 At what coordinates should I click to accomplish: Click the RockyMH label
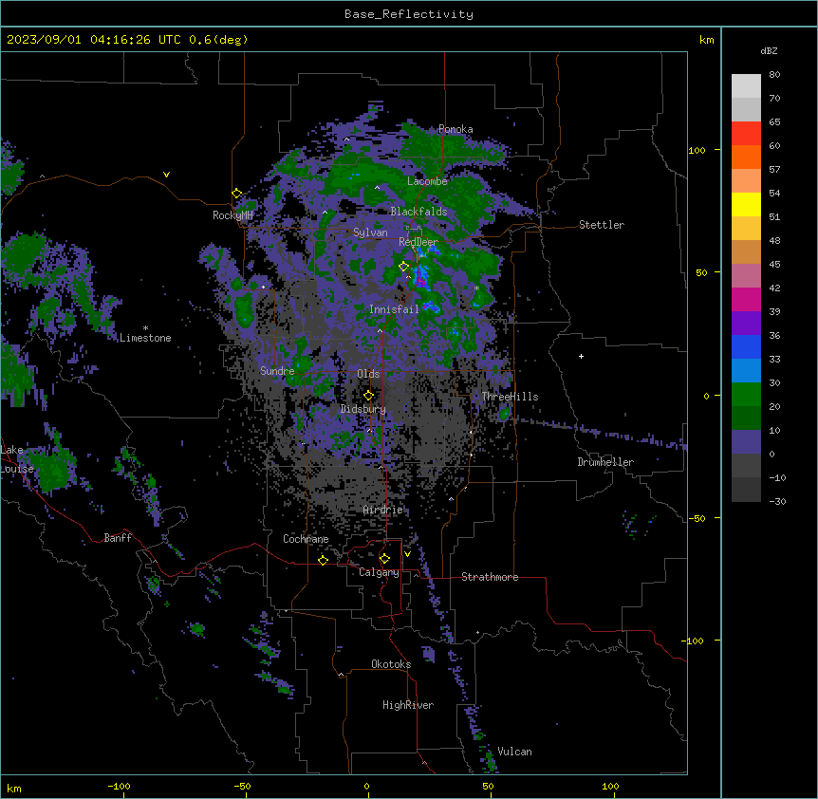click(x=232, y=215)
